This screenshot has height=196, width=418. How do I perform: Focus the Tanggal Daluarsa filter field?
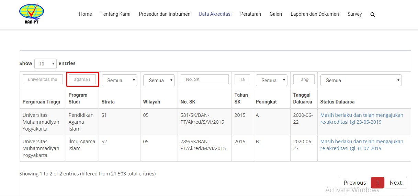304,79
